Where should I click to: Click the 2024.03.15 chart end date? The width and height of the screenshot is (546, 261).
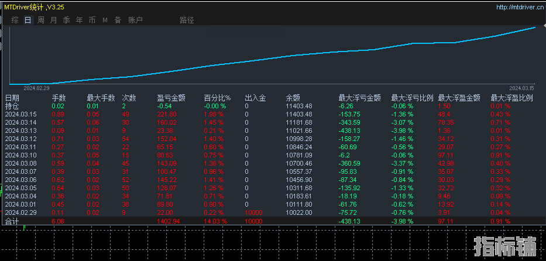(x=522, y=88)
